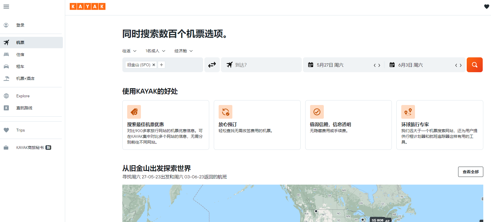This screenshot has height=222, width=491.
Task: Expand the 经济舱 cabin class dropdown
Action: tap(183, 51)
